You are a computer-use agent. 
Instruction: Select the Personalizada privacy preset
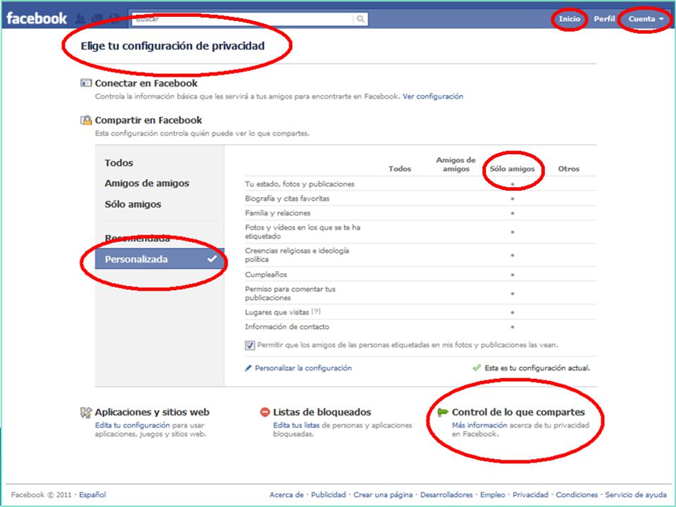point(160,259)
